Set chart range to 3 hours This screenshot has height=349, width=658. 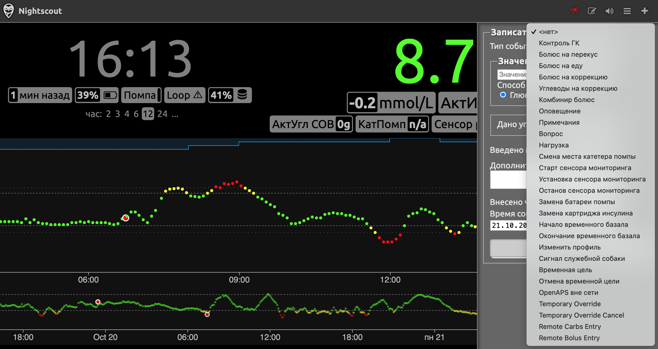pos(118,114)
